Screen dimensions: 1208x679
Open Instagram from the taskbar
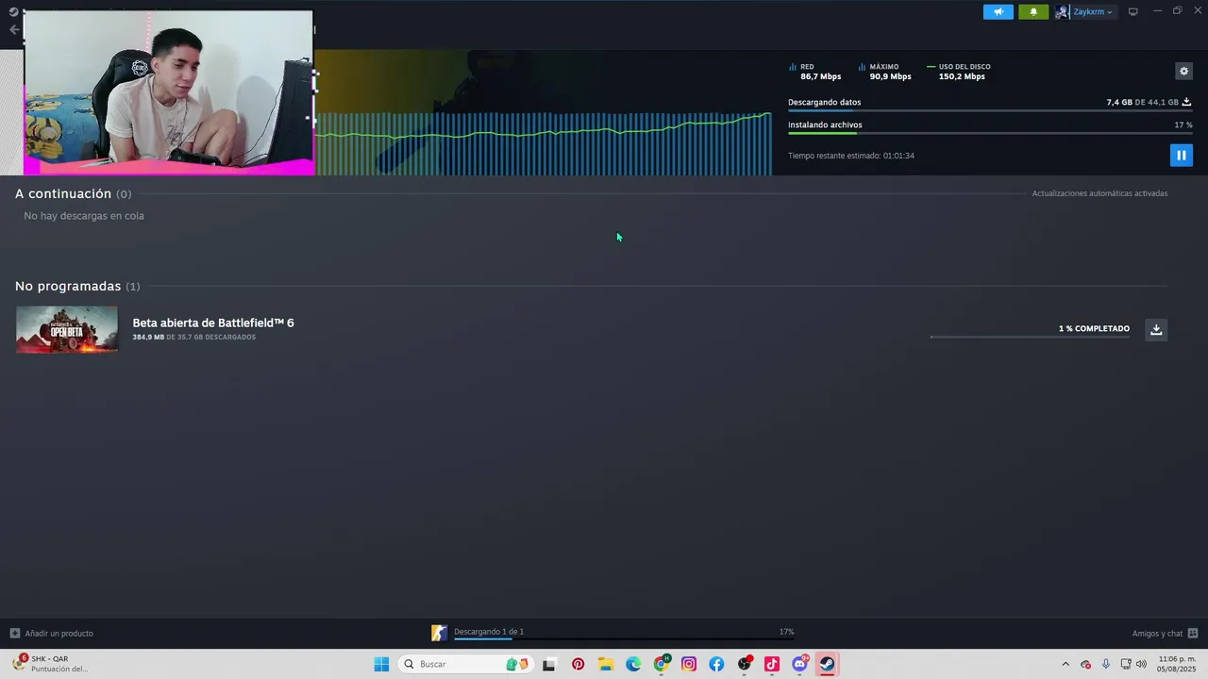pyautogui.click(x=689, y=664)
